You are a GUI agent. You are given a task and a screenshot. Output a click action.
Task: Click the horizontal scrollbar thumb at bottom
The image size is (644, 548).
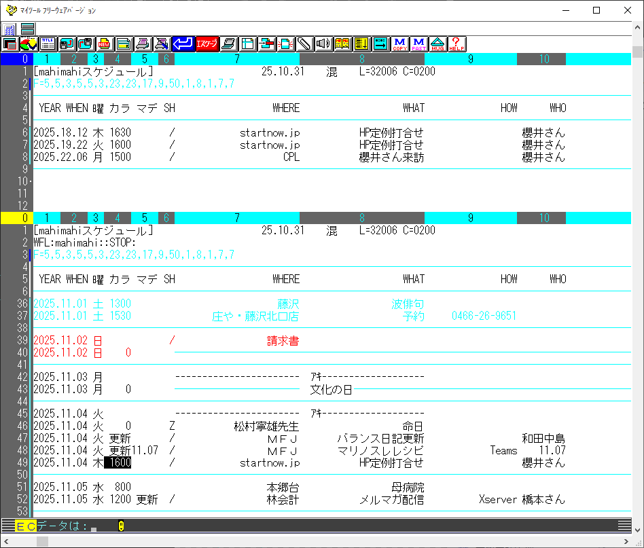click(x=42, y=541)
